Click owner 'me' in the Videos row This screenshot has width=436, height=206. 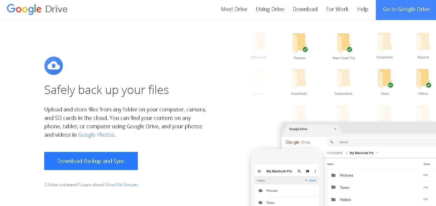(426, 199)
